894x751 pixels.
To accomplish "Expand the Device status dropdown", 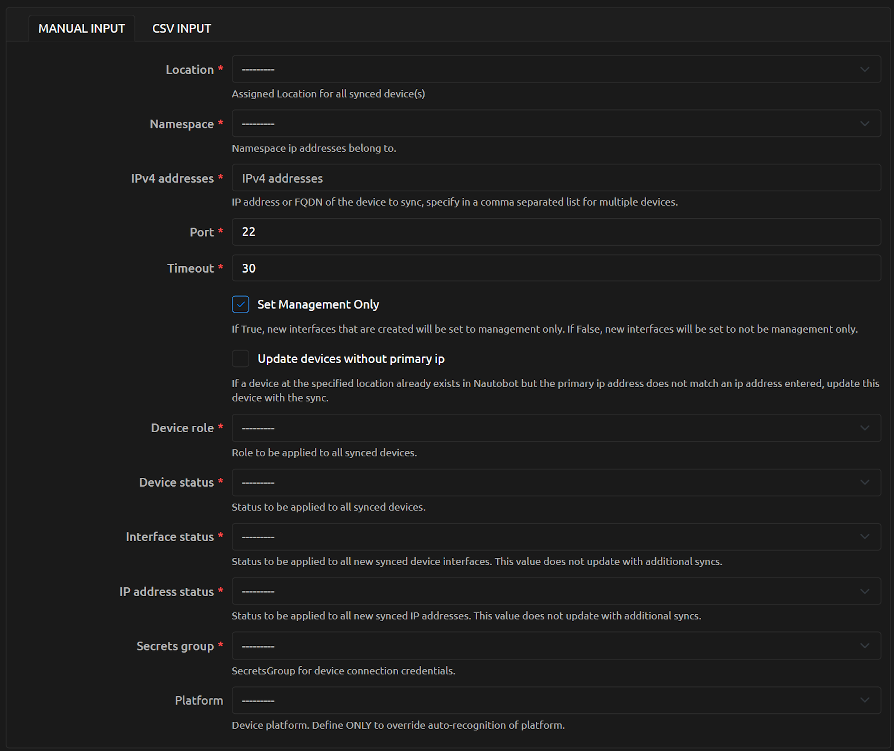I will [x=555, y=483].
